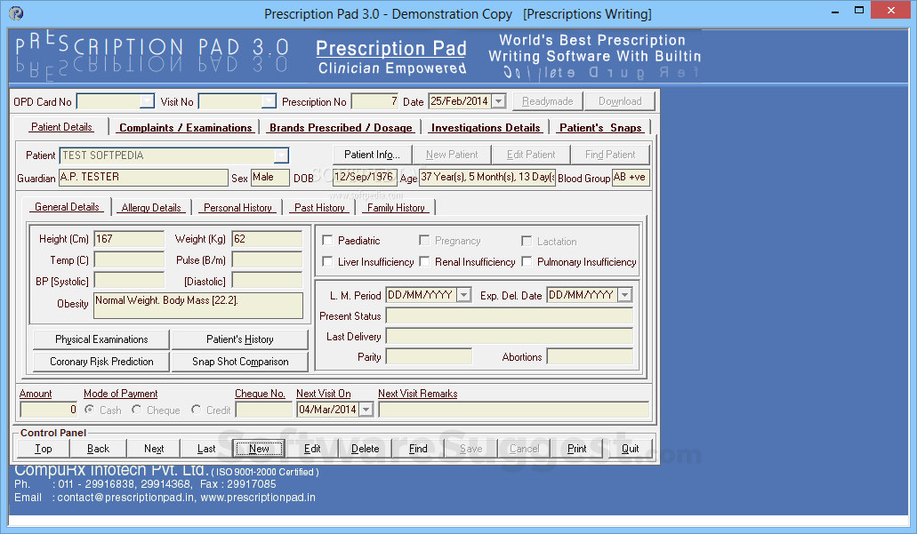Viewport: 917px width, 534px height.
Task: Print the prescription from the Control Panel
Action: click(576, 449)
